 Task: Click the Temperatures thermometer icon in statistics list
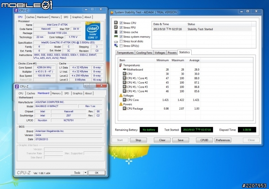[x=121, y=65]
